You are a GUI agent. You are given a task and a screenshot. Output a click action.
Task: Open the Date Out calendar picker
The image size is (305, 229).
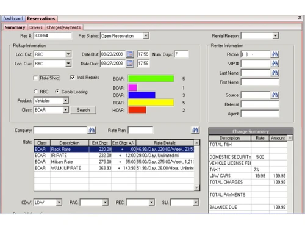coord(130,54)
